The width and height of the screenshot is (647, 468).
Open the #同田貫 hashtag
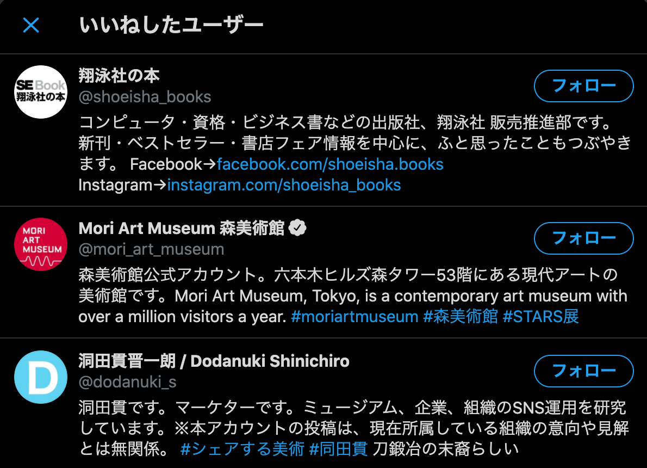[338, 449]
